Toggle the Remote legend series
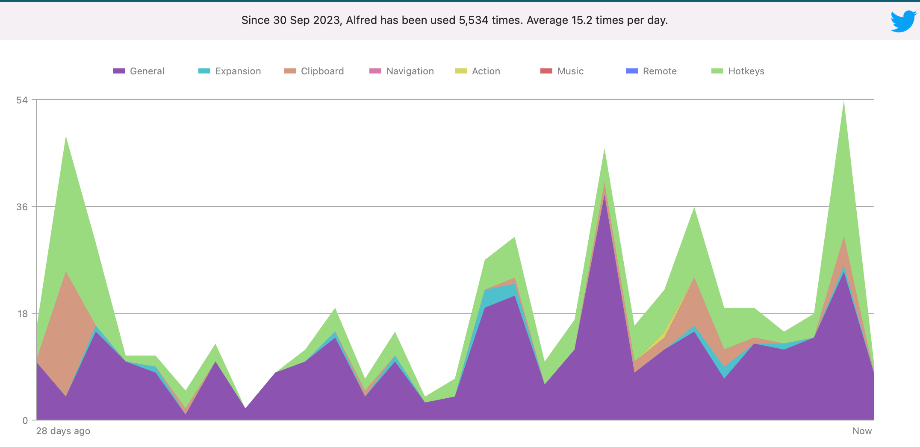This screenshot has width=920, height=447. [x=651, y=71]
